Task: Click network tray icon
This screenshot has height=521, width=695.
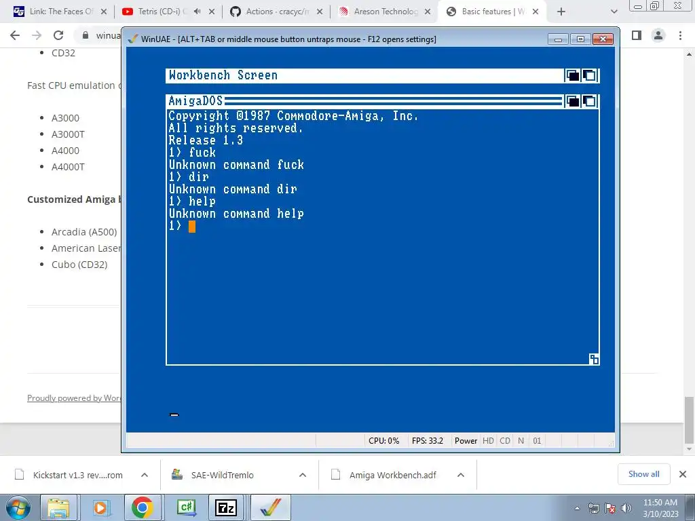Action: 593,508
